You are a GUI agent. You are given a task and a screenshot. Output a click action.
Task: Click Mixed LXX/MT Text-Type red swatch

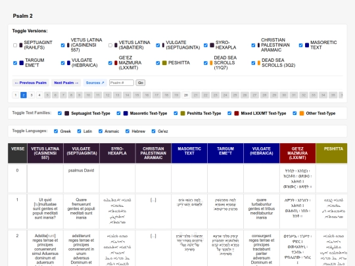click(x=237, y=114)
